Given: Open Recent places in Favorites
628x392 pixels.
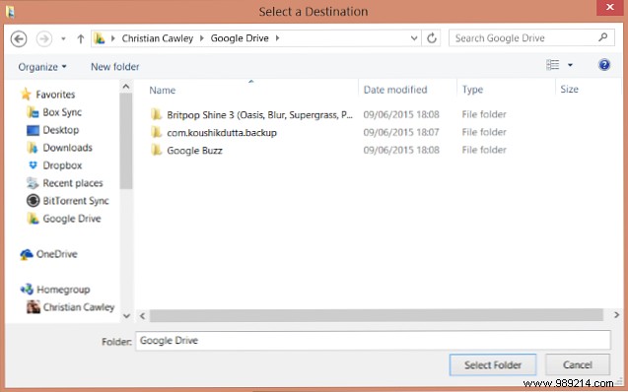Looking at the screenshot, I should tap(73, 183).
